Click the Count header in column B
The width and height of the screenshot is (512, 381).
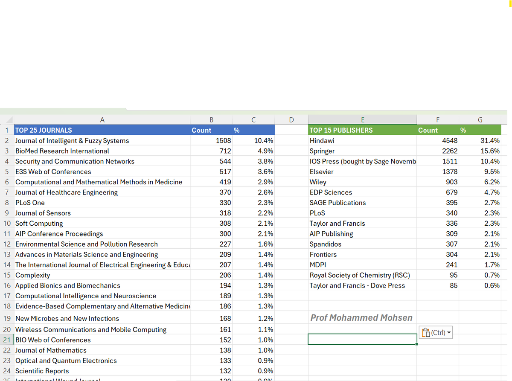[x=212, y=130]
